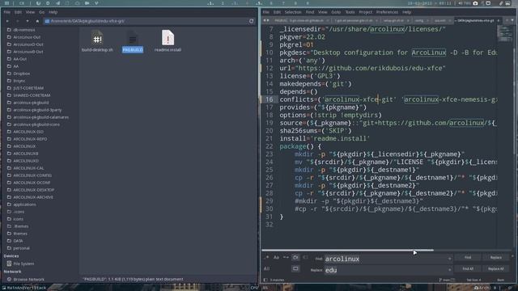Open SHARED-CORETEAM folder in sidebar
The height and width of the screenshot is (291, 518).
[x=32, y=95]
